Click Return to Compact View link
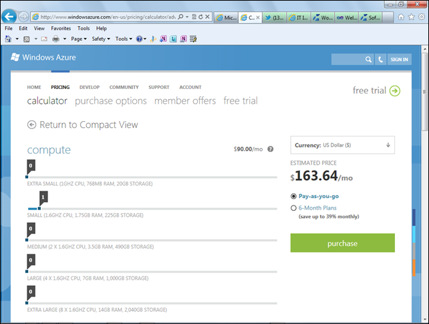429x324 pixels. click(83, 125)
